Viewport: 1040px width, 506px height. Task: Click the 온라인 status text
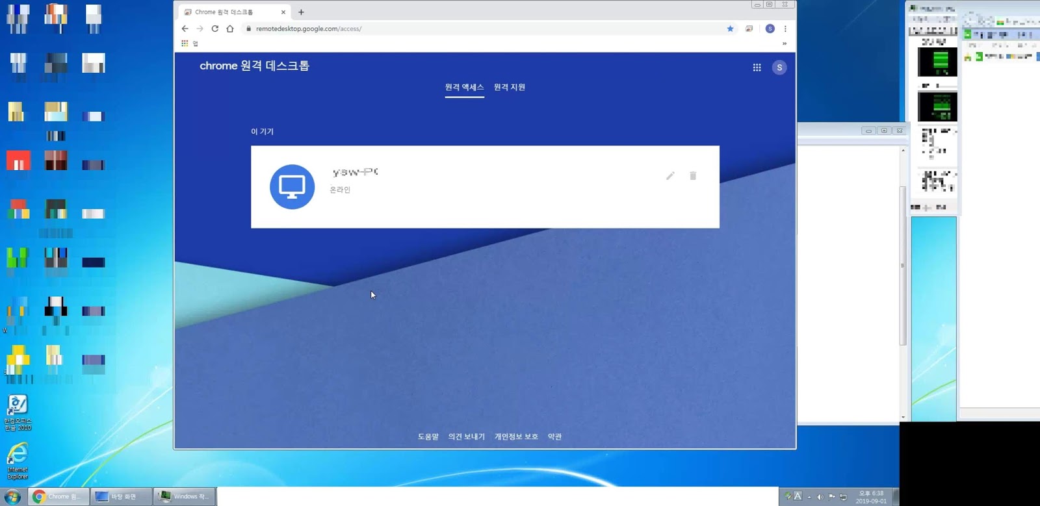tap(340, 190)
